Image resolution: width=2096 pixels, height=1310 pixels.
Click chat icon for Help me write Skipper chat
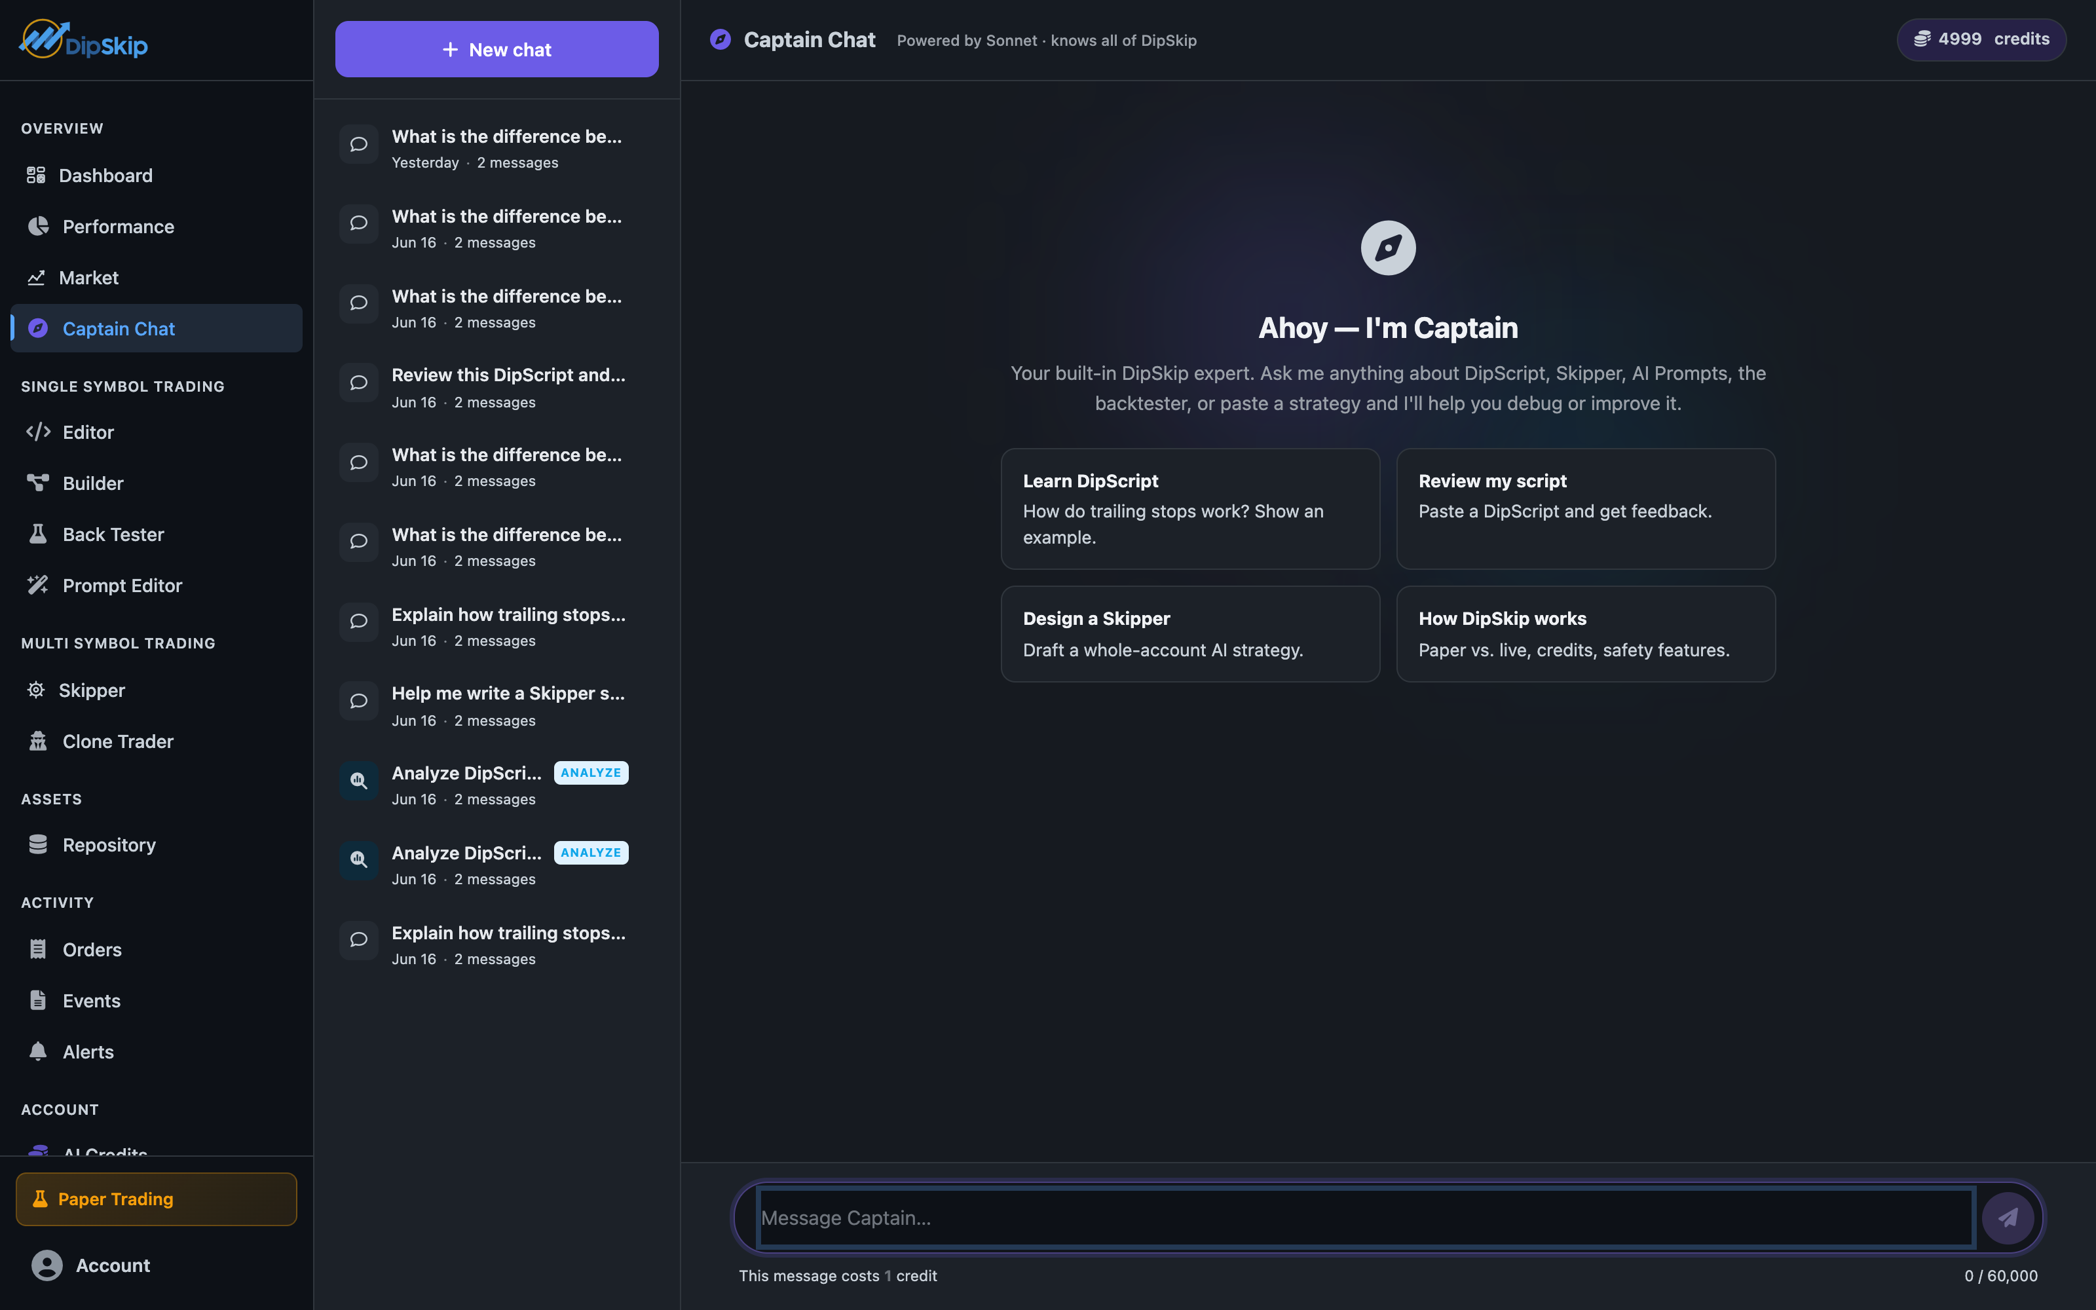point(358,701)
